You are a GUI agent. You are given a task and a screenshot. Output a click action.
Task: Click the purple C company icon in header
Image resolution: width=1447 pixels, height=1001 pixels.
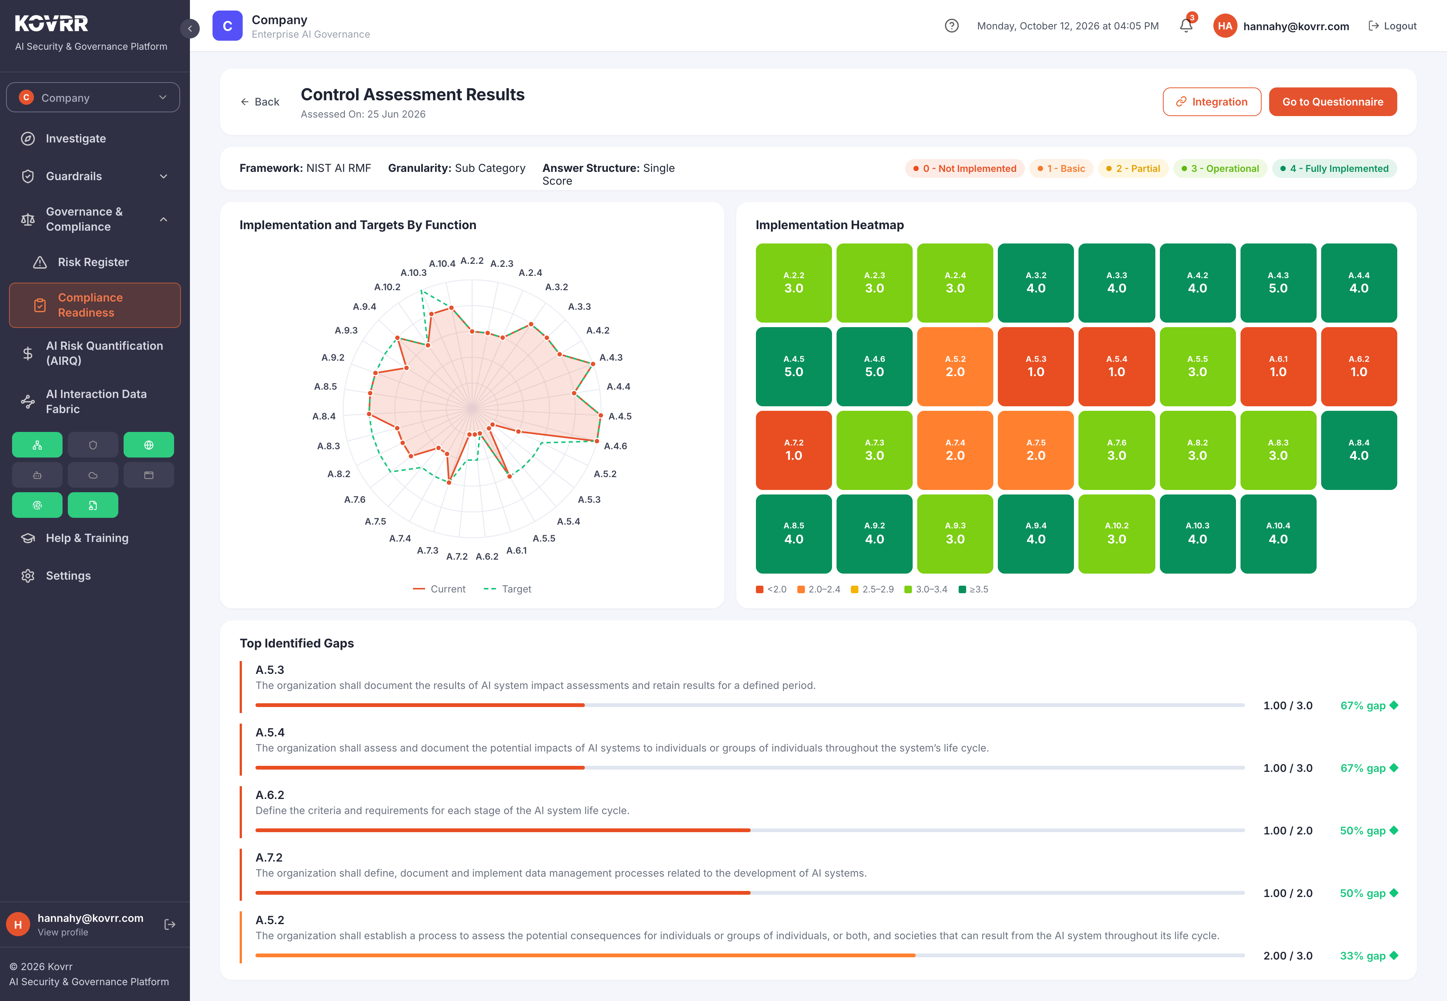(228, 26)
